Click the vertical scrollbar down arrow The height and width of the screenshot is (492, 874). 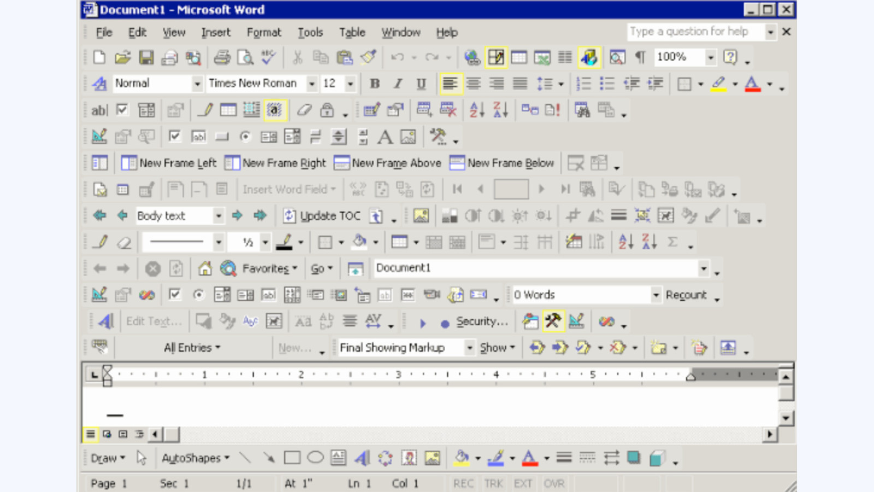pyautogui.click(x=786, y=418)
